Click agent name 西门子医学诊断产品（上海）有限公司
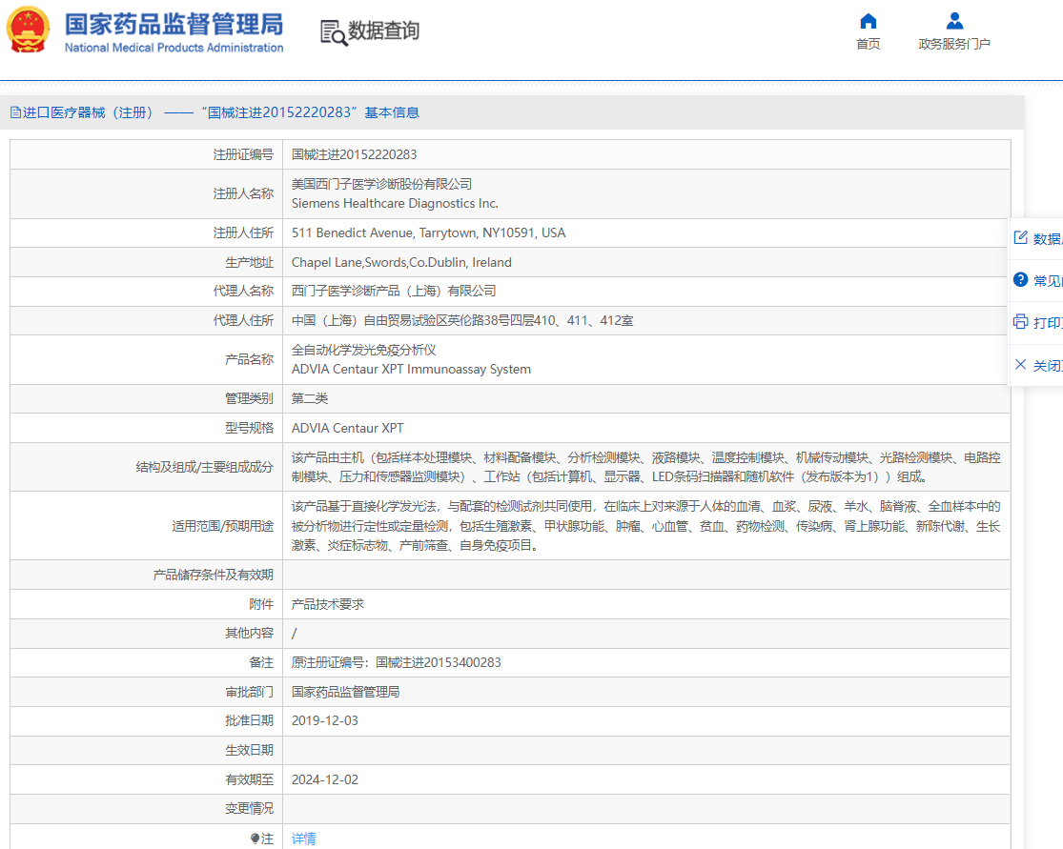1063x849 pixels. coord(393,291)
